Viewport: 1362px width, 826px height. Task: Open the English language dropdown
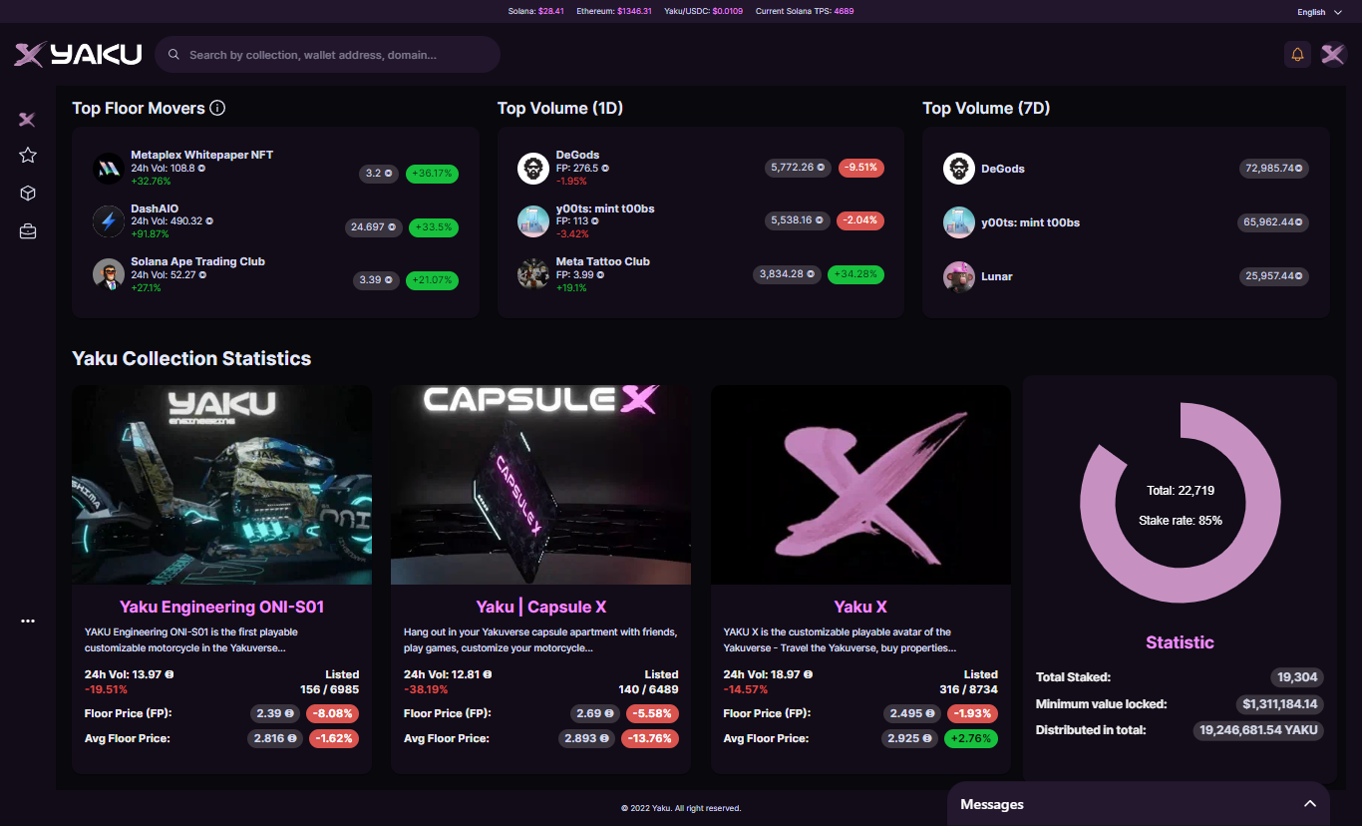coord(1319,12)
